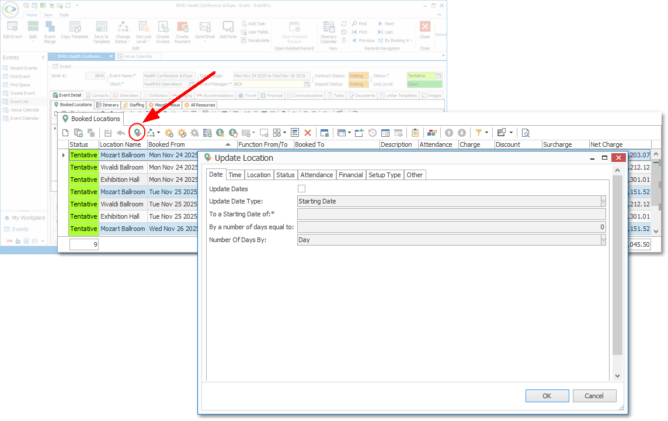Click the To a Starting Date of field
This screenshot has width=668, height=421.
[451, 214]
